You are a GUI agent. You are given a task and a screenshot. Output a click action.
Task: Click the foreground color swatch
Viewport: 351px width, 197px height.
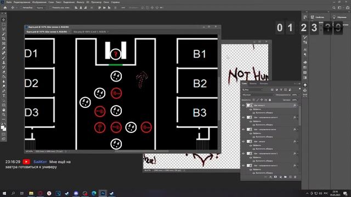(3, 128)
